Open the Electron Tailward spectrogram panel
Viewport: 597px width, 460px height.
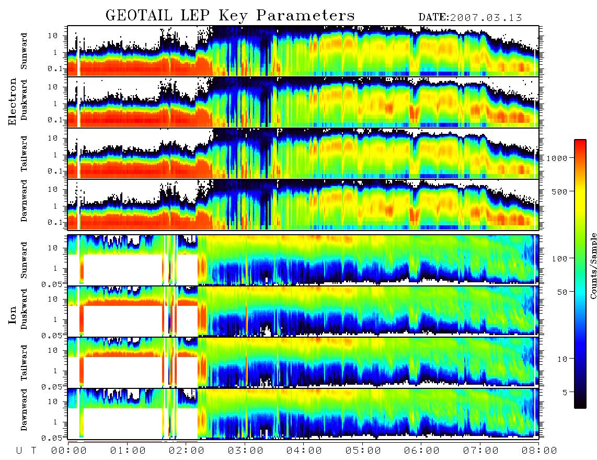click(x=303, y=154)
